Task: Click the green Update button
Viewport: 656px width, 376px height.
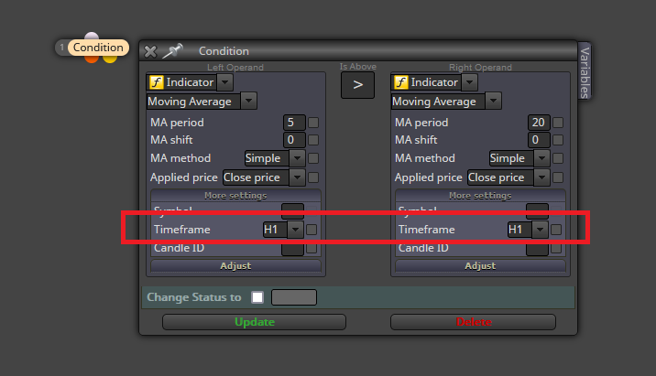Action: 255,322
